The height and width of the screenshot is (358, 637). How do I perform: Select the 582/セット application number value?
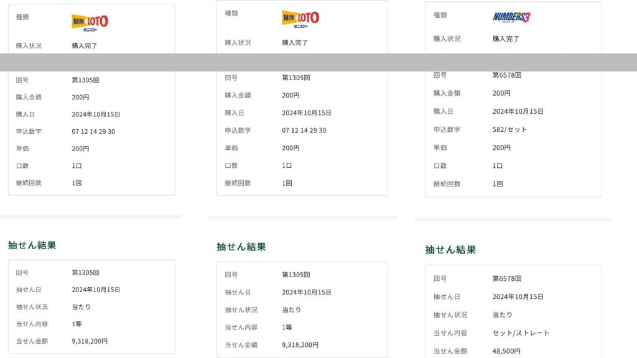(x=509, y=129)
